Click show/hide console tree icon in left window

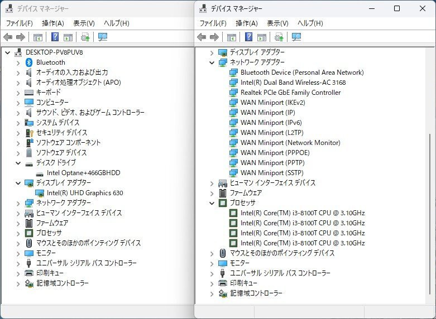pyautogui.click(x=38, y=37)
